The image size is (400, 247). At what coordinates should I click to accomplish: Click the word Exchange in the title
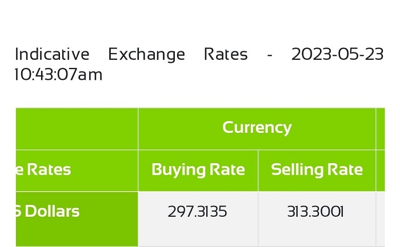pos(146,55)
